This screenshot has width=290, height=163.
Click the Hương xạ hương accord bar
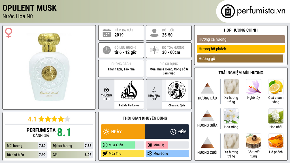(x=241, y=39)
